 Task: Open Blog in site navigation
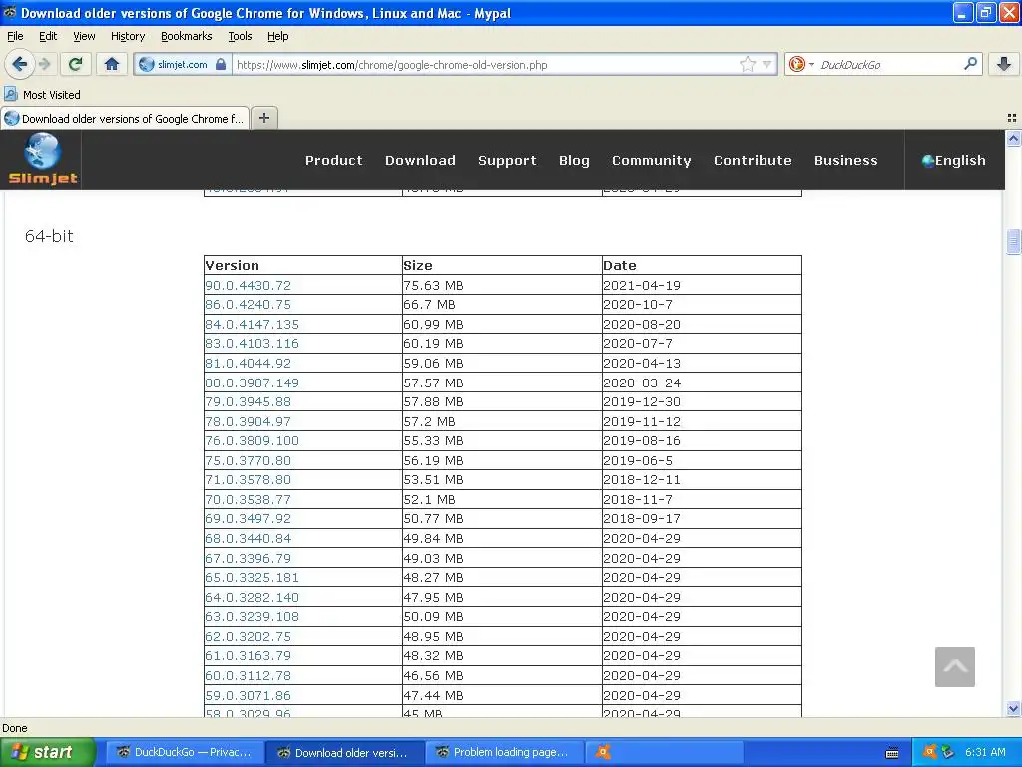click(574, 160)
